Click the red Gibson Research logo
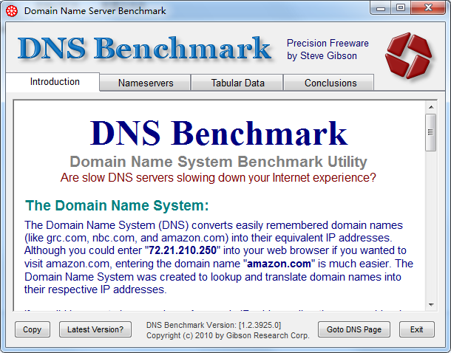Viewport: 451px width, 353px height. [x=408, y=55]
